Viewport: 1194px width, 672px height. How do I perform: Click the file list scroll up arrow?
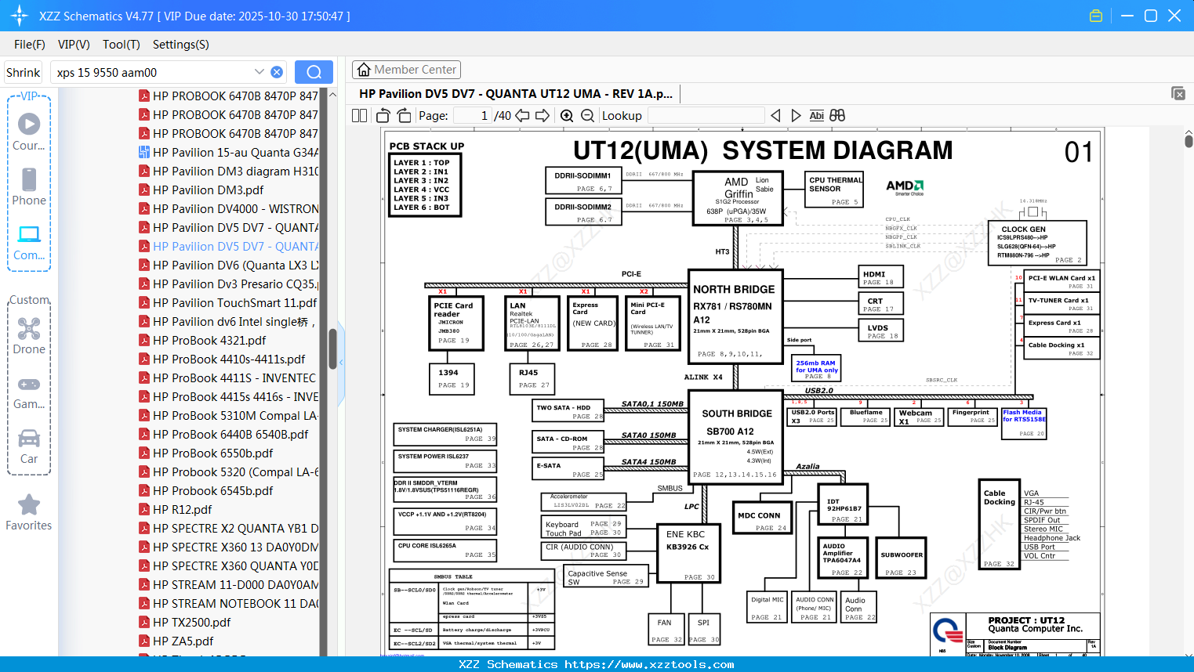pyautogui.click(x=332, y=94)
